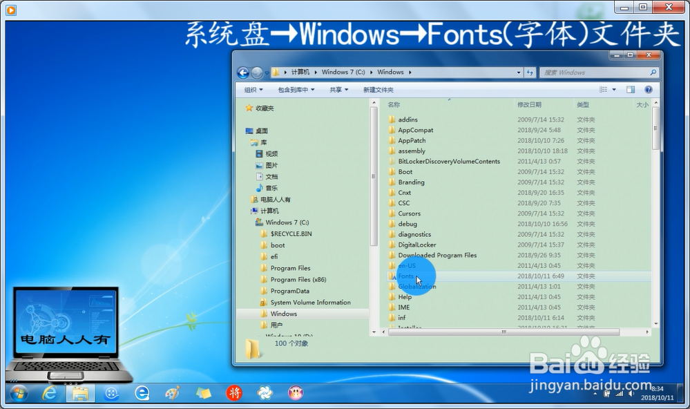Open the view options dropdown arrow

click(614, 89)
